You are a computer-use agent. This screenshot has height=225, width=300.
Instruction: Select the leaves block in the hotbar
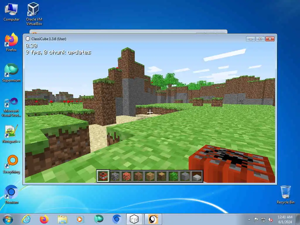pyautogui.click(x=173, y=176)
